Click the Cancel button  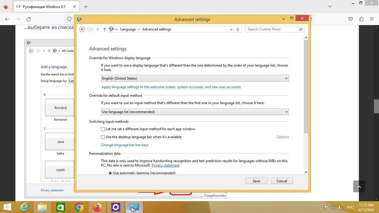[x=282, y=181]
